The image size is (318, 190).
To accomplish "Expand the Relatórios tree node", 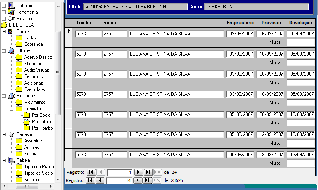I will [x=4, y=19].
